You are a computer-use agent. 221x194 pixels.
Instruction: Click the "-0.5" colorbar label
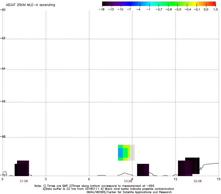click(x=178, y=10)
